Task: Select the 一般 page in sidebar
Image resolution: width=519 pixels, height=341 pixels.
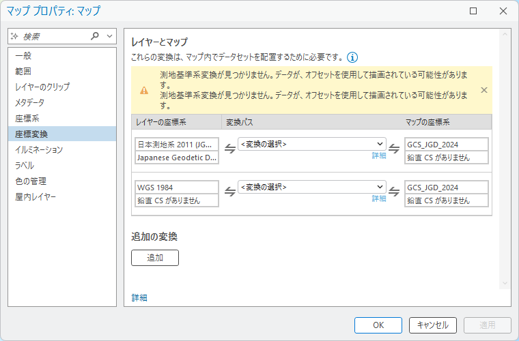Action: (x=23, y=55)
